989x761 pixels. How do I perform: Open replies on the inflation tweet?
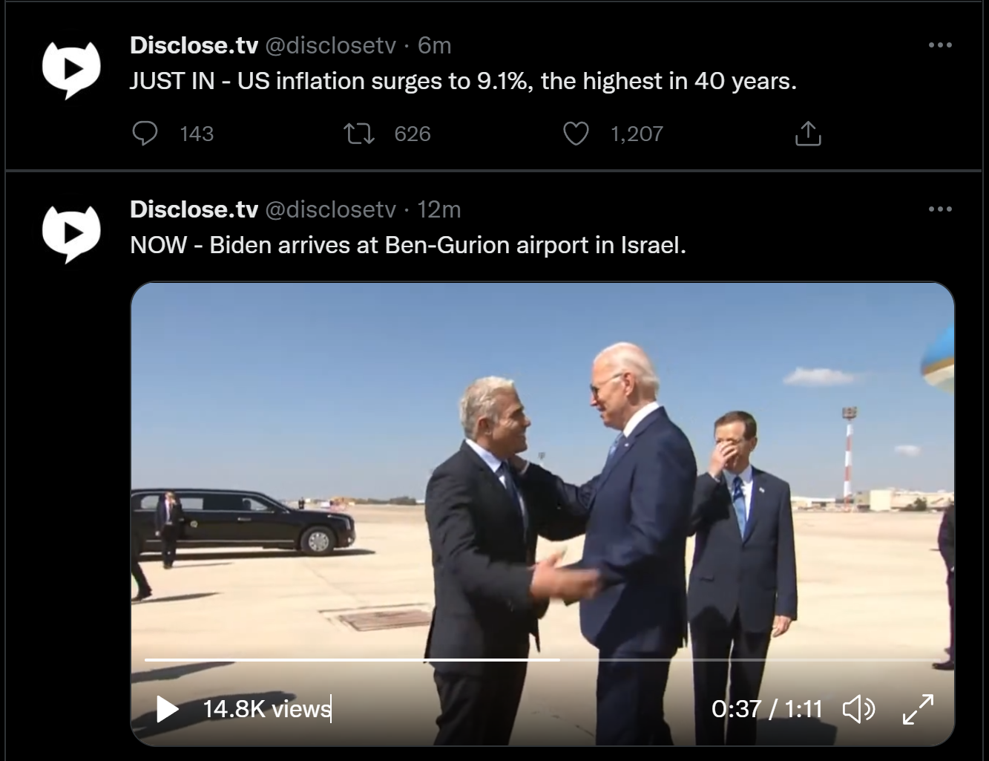tap(145, 134)
